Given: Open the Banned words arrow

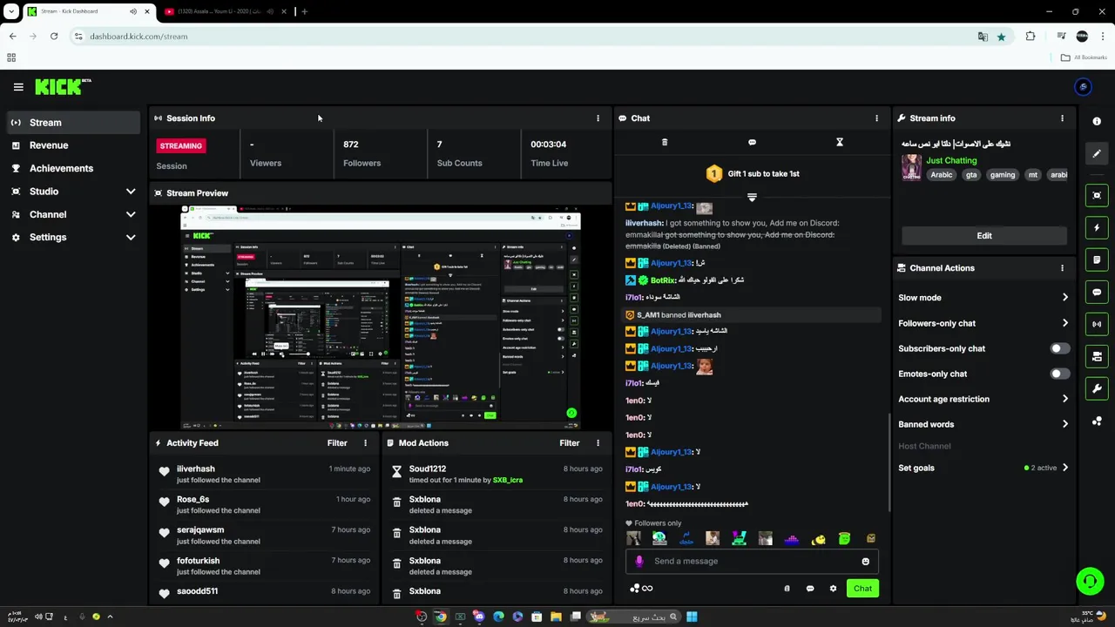Looking at the screenshot, I should pyautogui.click(x=1064, y=424).
